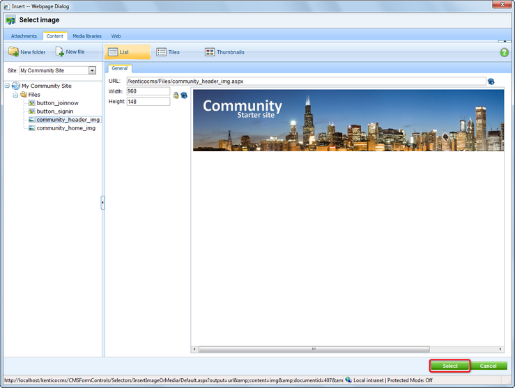This screenshot has width=515, height=388.
Task: Click the horizontal scrollbar thumb
Action: coord(314,349)
